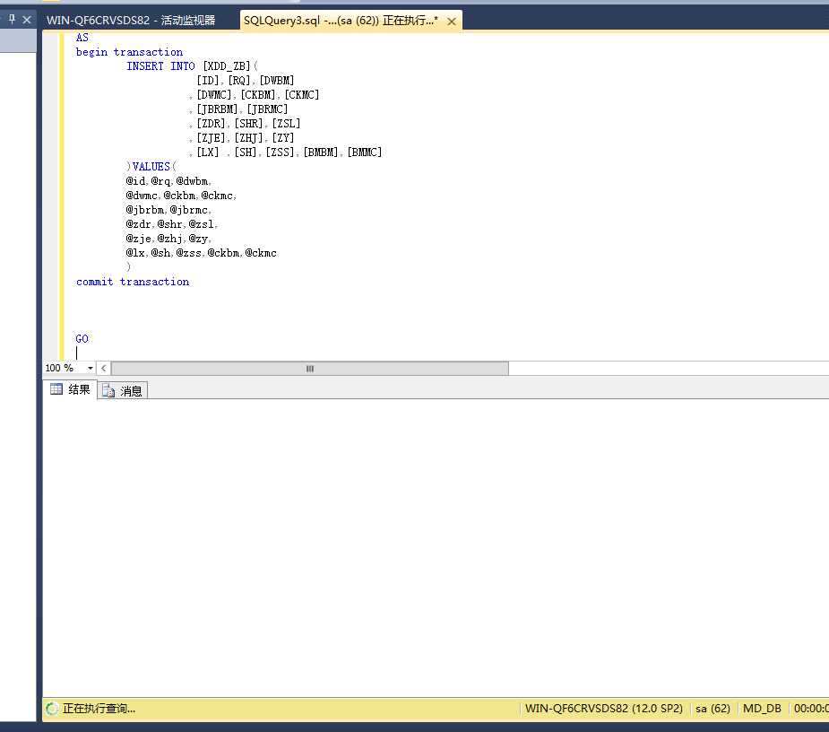Click MD_DB database name in status bar
This screenshot has width=829, height=732.
click(x=762, y=708)
